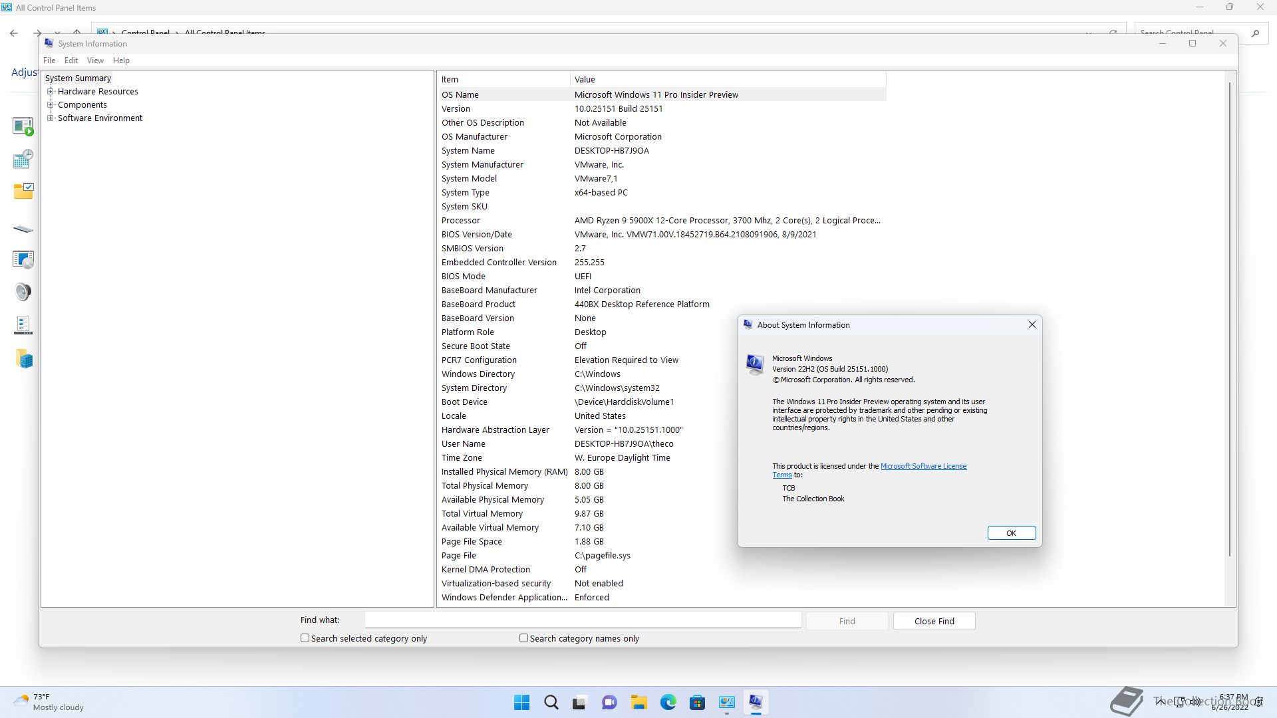Click the Find what input field
This screenshot has width=1277, height=718.
point(583,620)
